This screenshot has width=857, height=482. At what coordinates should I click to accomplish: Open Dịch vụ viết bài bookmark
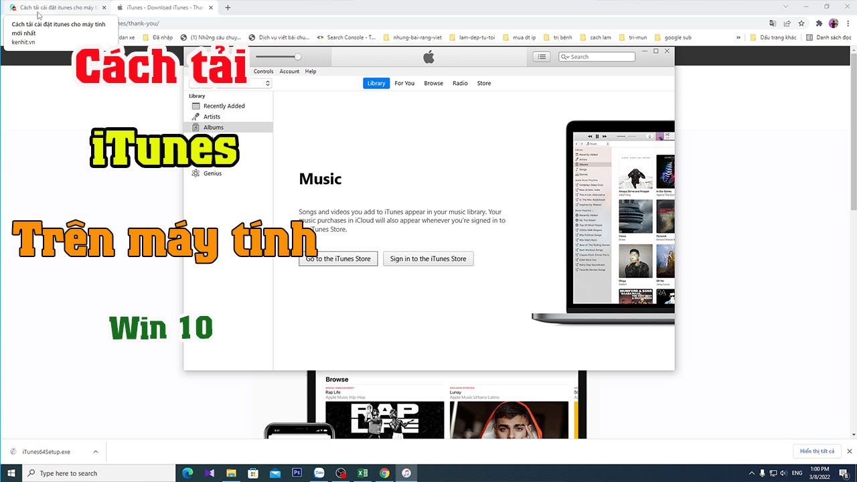[x=279, y=37]
